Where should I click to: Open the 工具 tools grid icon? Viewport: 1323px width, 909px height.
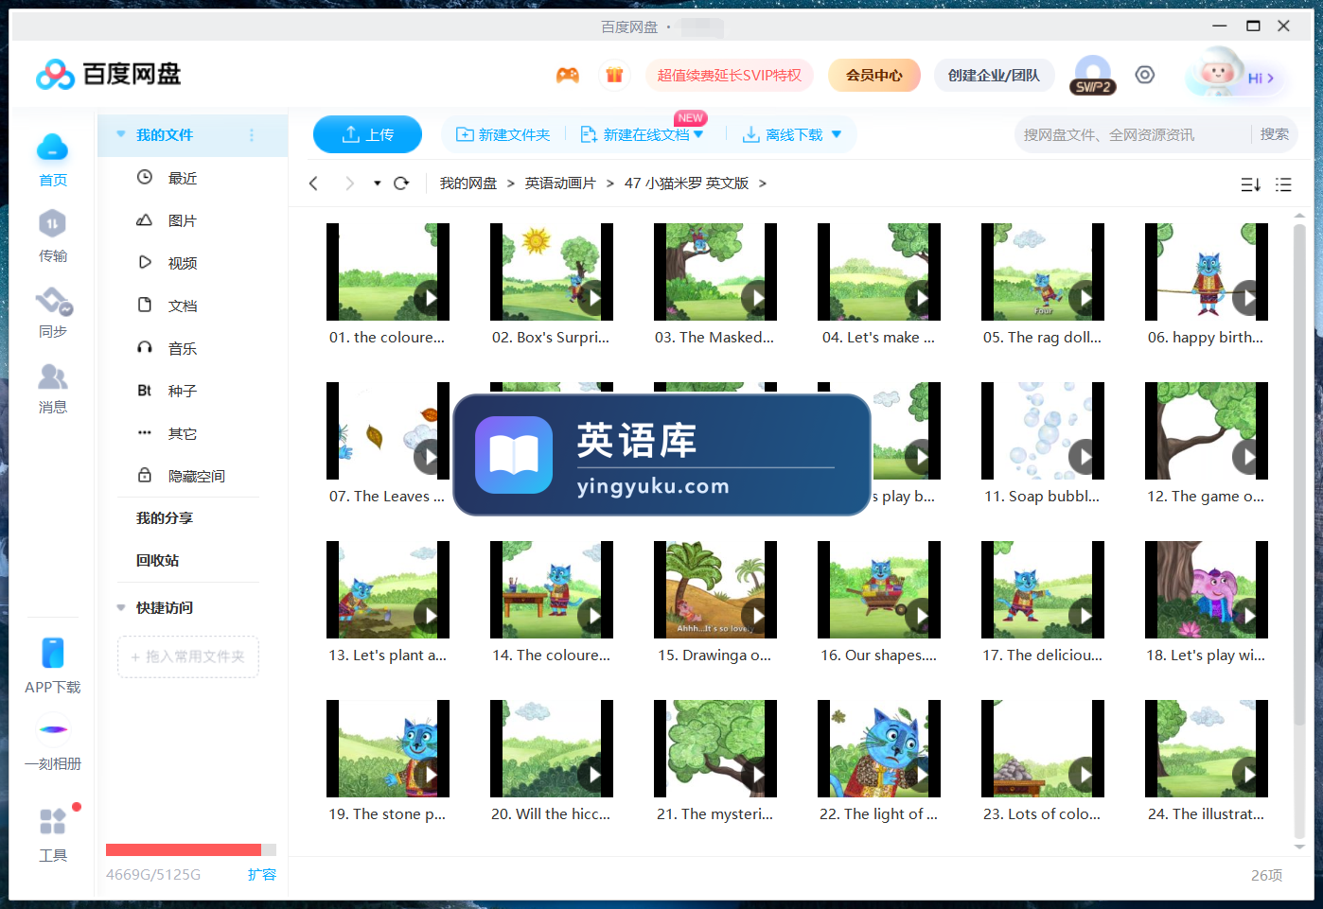[53, 821]
